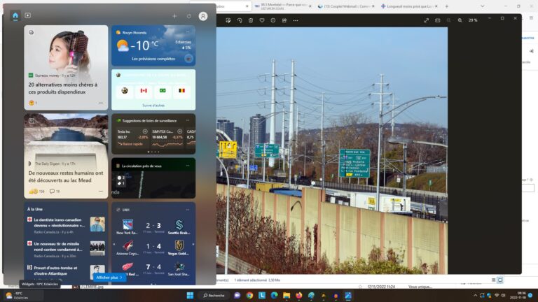This screenshot has height=302, width=538.
Task: Open NHL widget more options menu
Action: pos(188,209)
